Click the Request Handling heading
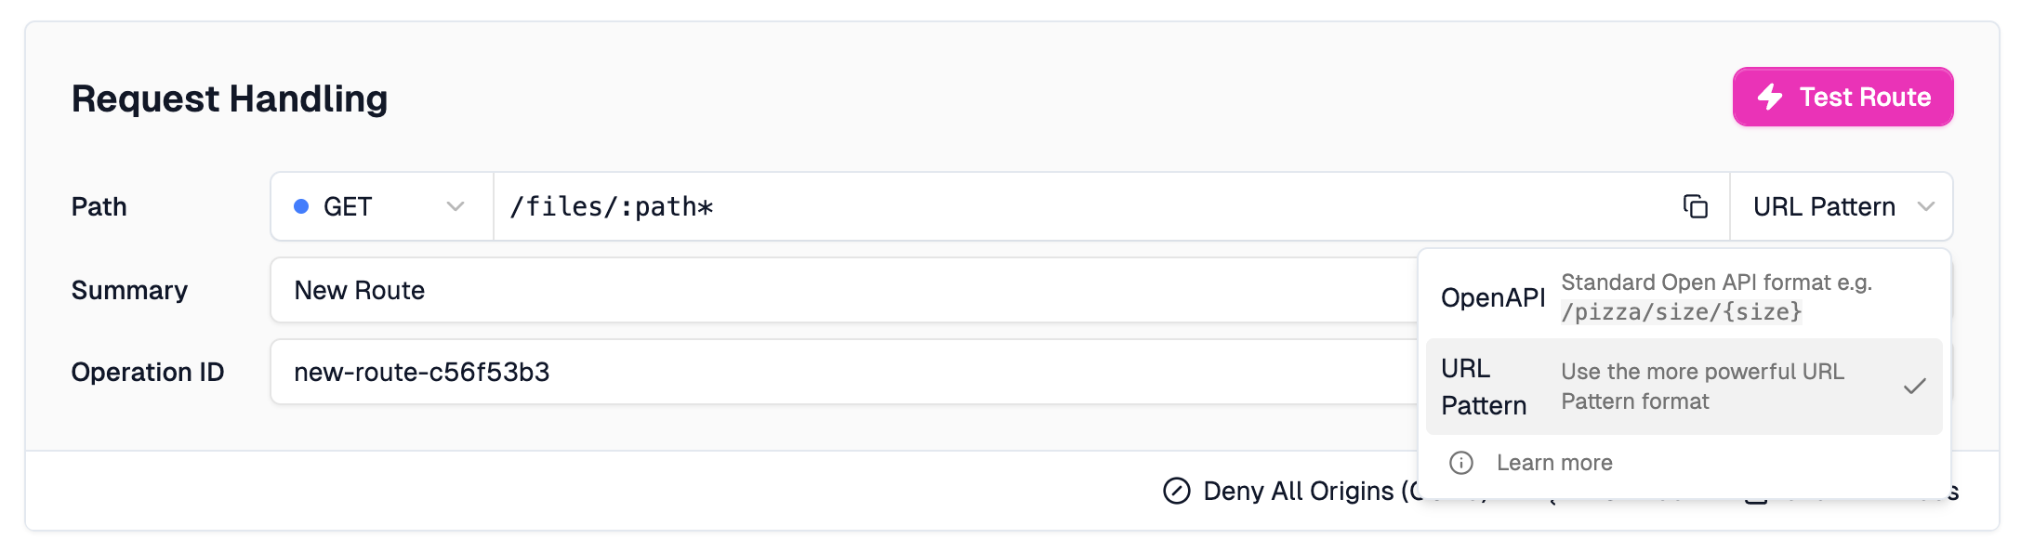 point(230,99)
